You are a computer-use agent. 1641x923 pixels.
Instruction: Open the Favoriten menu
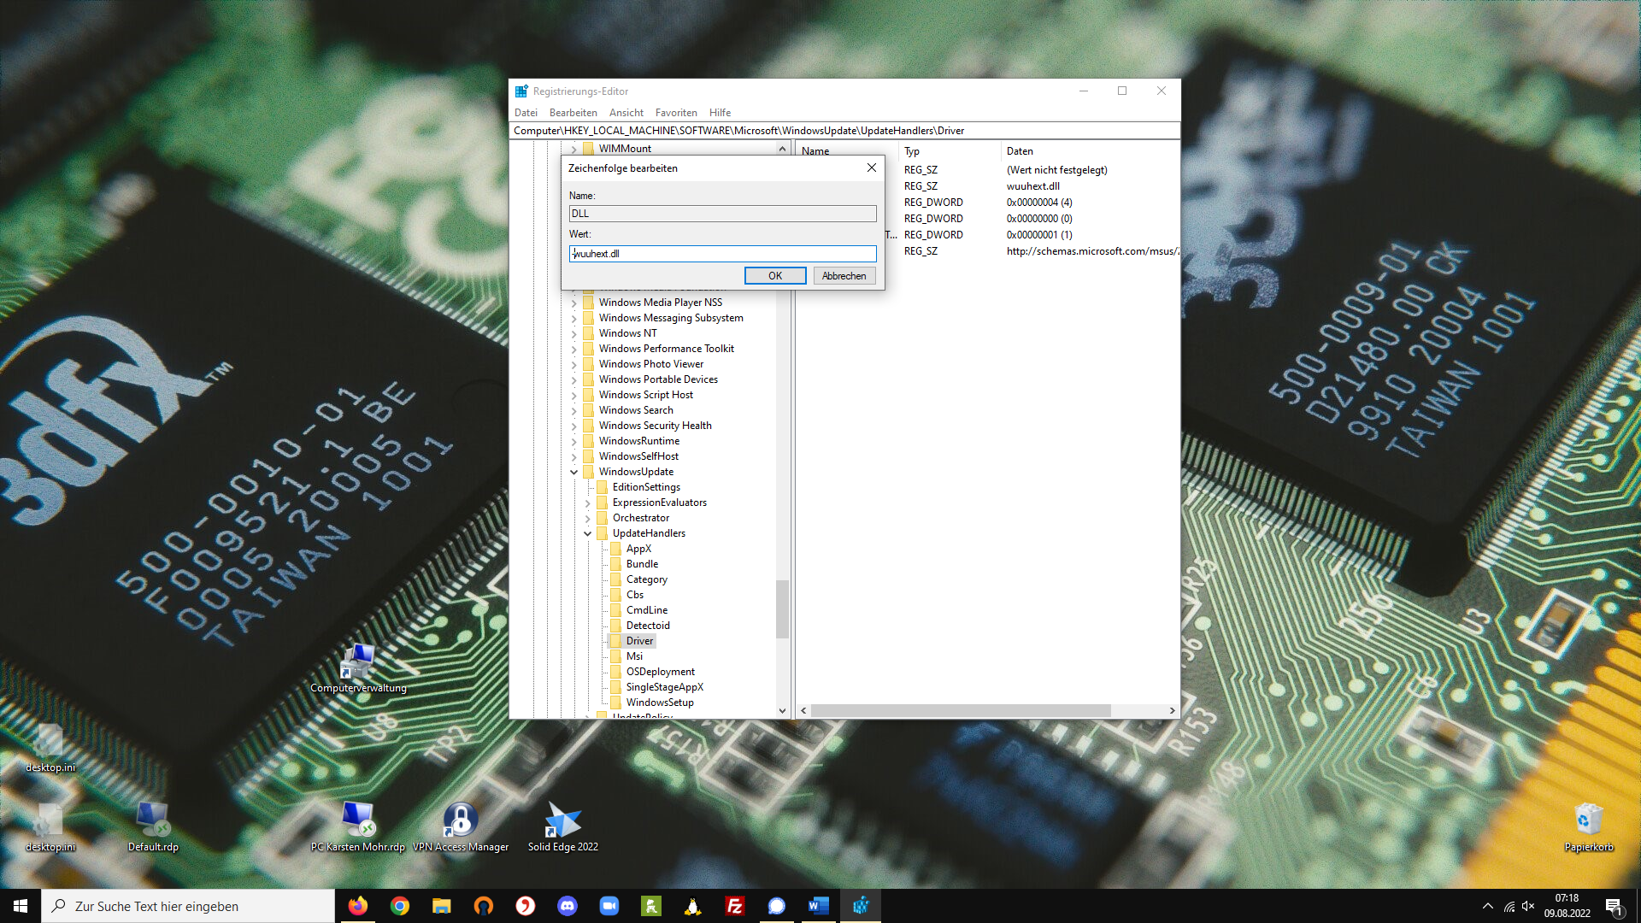(675, 113)
